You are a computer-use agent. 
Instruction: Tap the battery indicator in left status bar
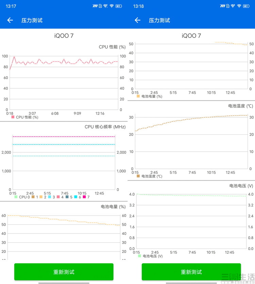pos(119,6)
